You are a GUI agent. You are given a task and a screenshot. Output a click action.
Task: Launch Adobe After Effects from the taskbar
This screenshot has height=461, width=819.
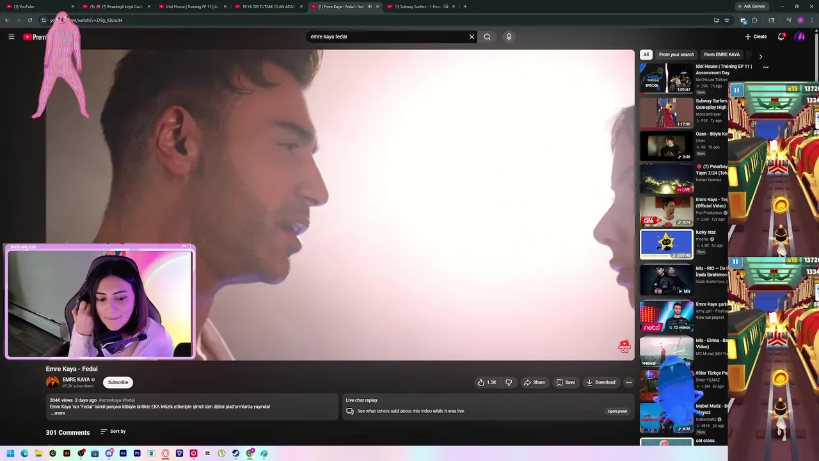click(x=123, y=453)
